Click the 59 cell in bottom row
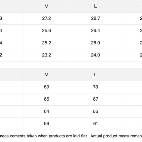Viewport: 142px width, 142px height. [x=47, y=124]
